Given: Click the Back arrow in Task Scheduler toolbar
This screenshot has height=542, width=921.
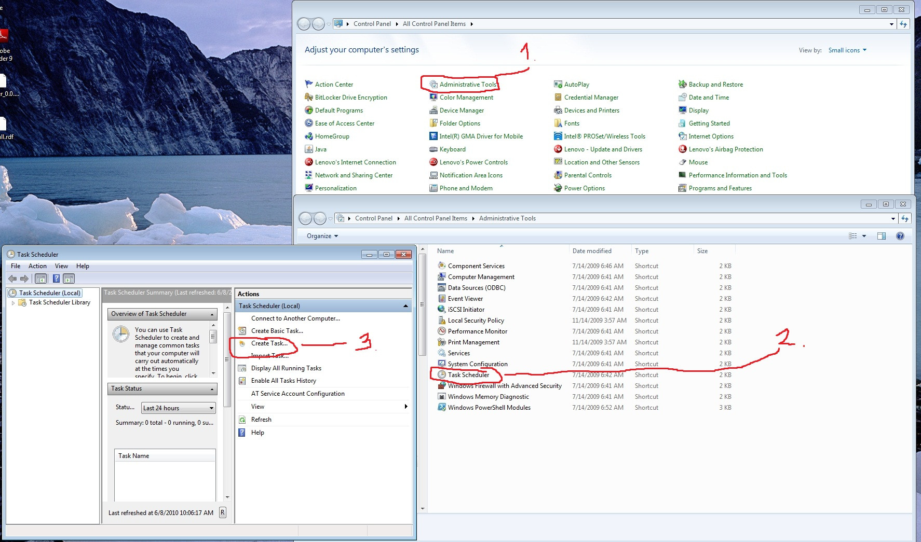Looking at the screenshot, I should [12, 279].
